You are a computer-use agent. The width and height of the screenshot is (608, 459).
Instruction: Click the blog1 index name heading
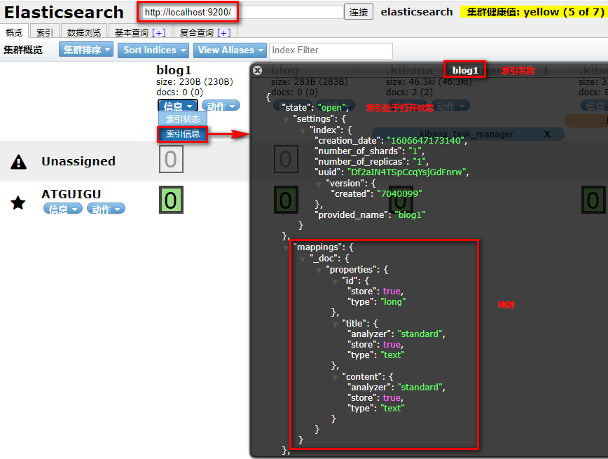(x=174, y=70)
